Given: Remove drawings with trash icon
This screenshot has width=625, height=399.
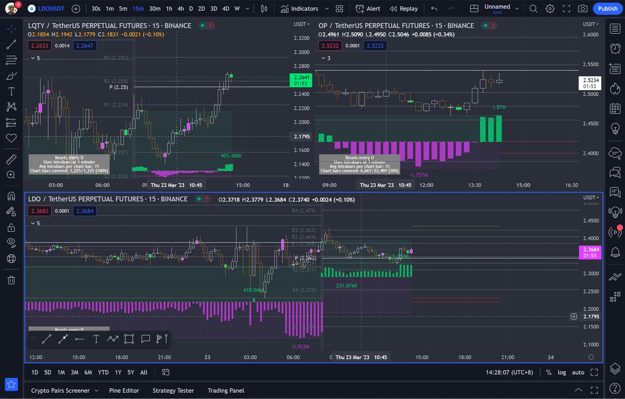Looking at the screenshot, I should (x=11, y=280).
